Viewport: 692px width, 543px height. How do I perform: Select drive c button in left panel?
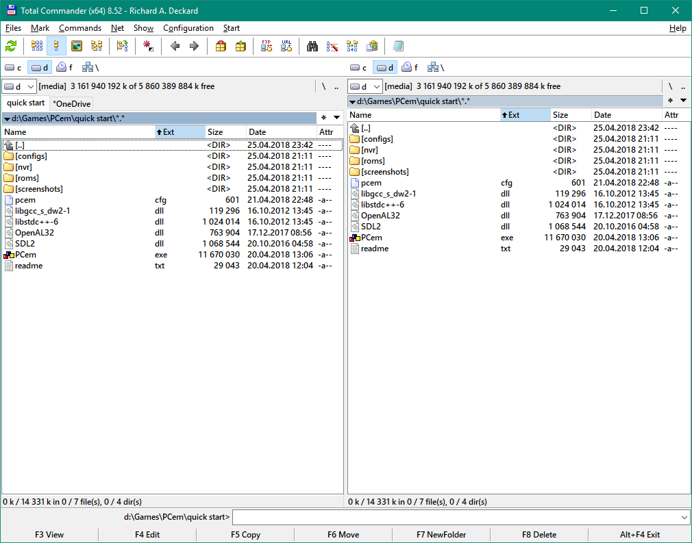[13, 67]
